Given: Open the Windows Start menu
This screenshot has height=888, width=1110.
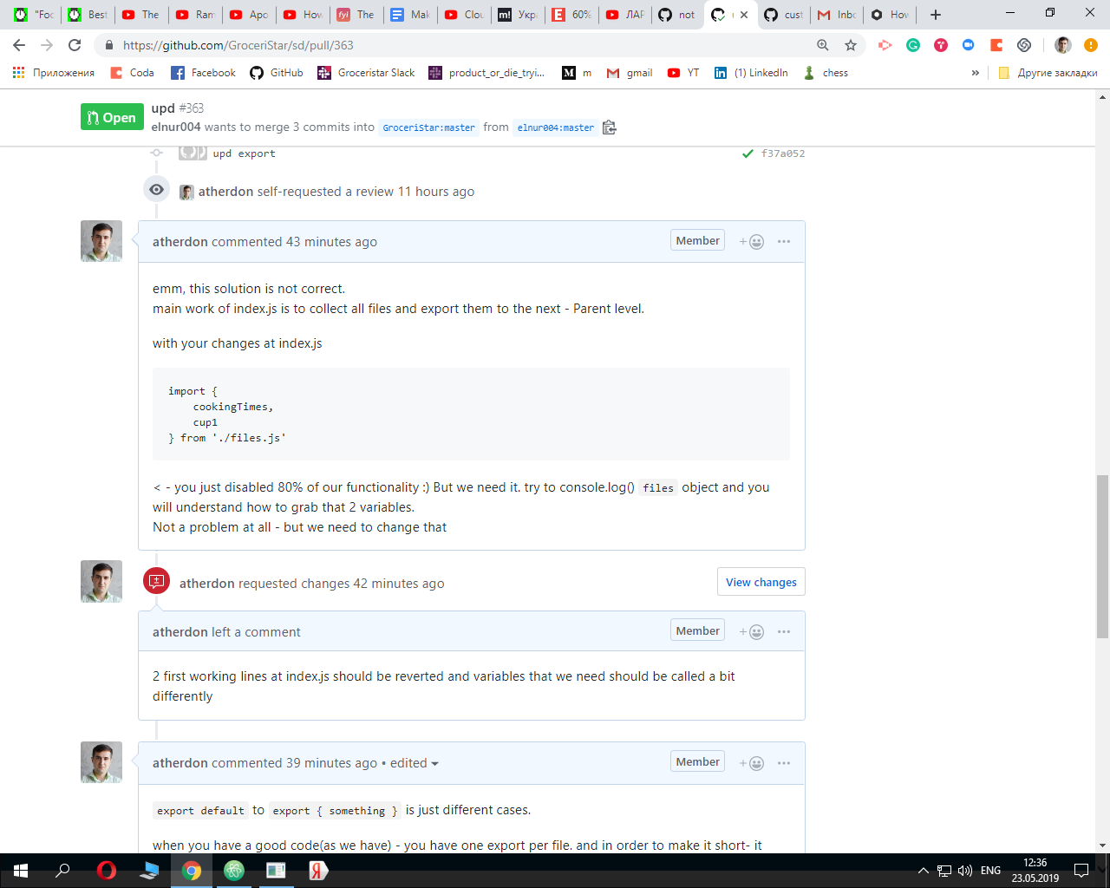Looking at the screenshot, I should click(21, 871).
